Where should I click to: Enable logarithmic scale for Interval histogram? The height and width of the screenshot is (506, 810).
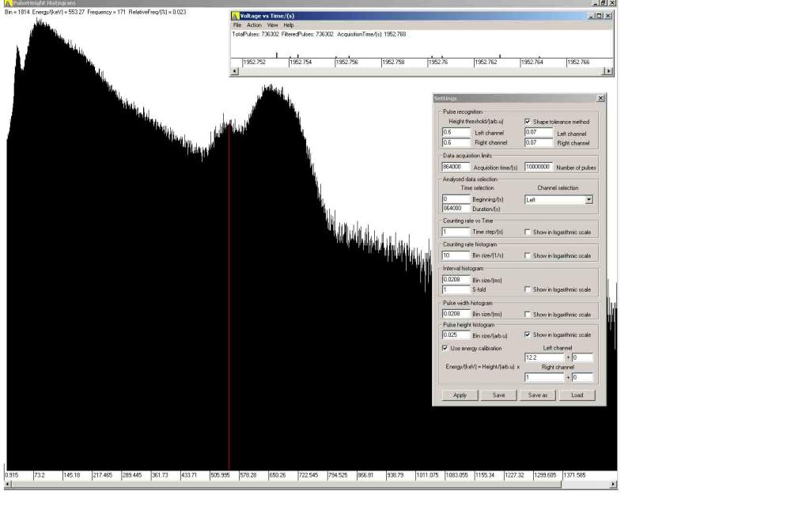[528, 289]
